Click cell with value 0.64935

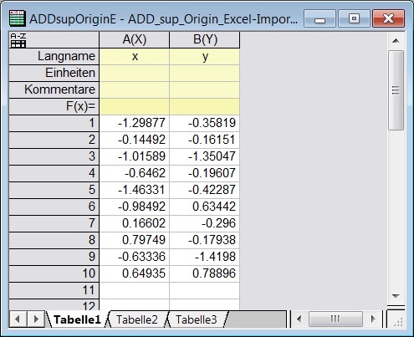[x=135, y=273]
